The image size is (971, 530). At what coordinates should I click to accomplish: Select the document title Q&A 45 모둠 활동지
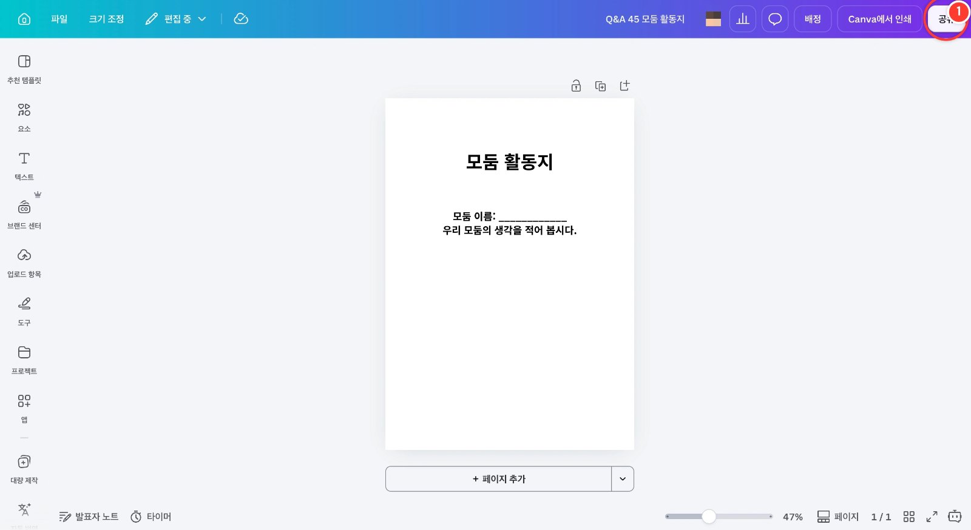tap(645, 19)
